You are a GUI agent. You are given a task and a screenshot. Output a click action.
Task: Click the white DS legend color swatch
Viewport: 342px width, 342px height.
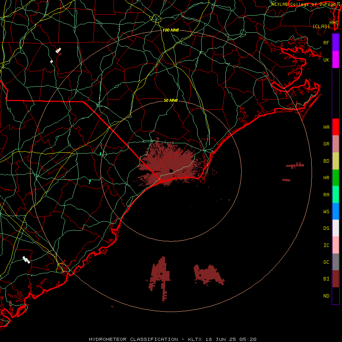click(336, 228)
